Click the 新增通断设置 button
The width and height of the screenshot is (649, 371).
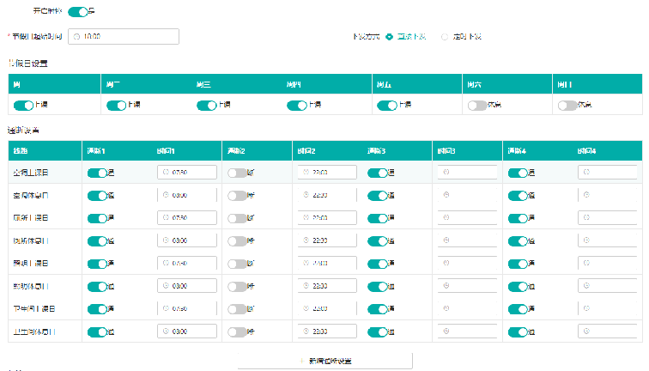click(325, 361)
